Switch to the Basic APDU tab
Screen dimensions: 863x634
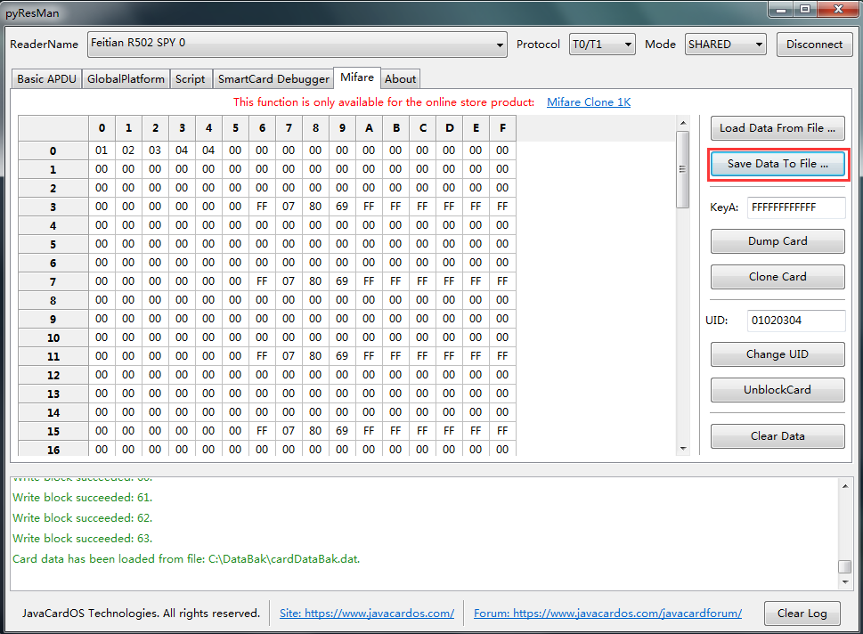point(46,79)
